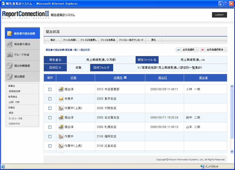Start ファイル一括ダウンロード from the toolbar

[x=131, y=40]
